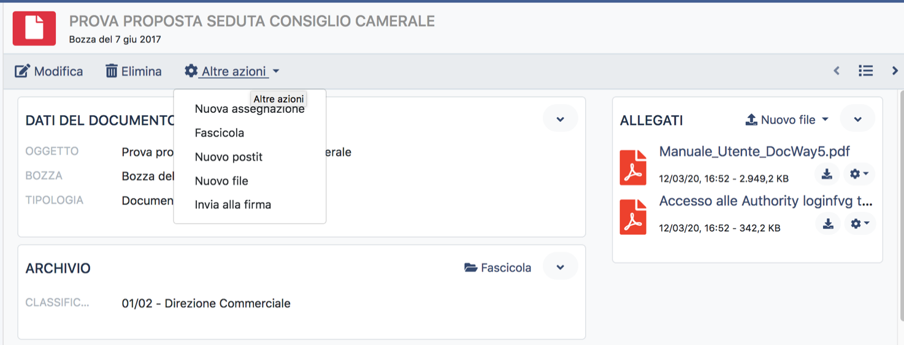Collapse the Archivio panel
This screenshot has width=904, height=345.
pos(560,268)
